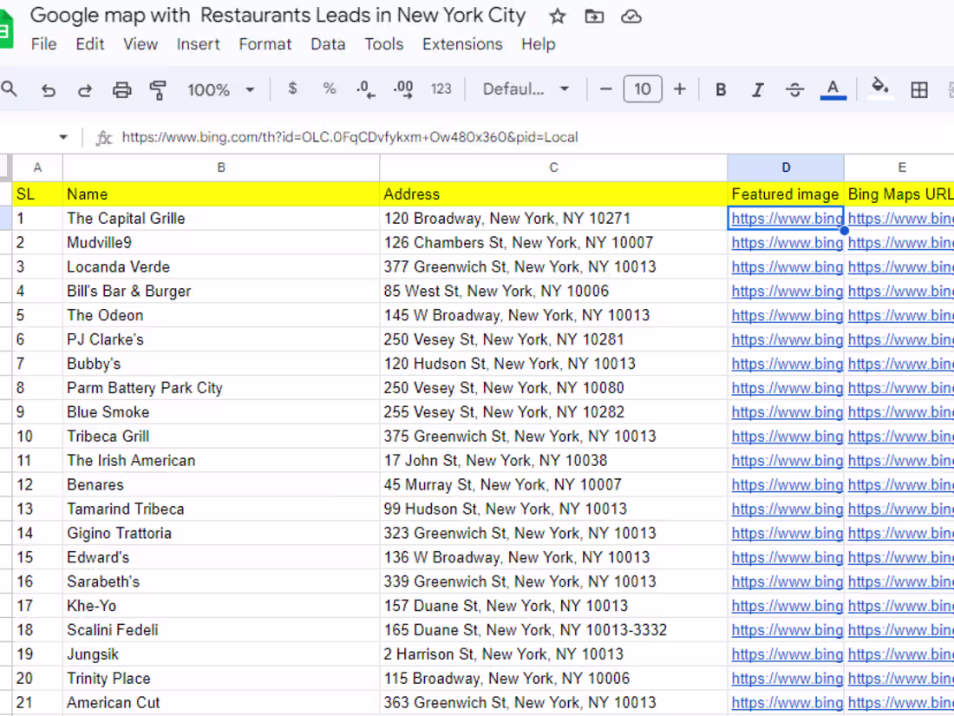The image size is (954, 716).
Task: Open the Google Sheets home icon
Action: pos(5,29)
